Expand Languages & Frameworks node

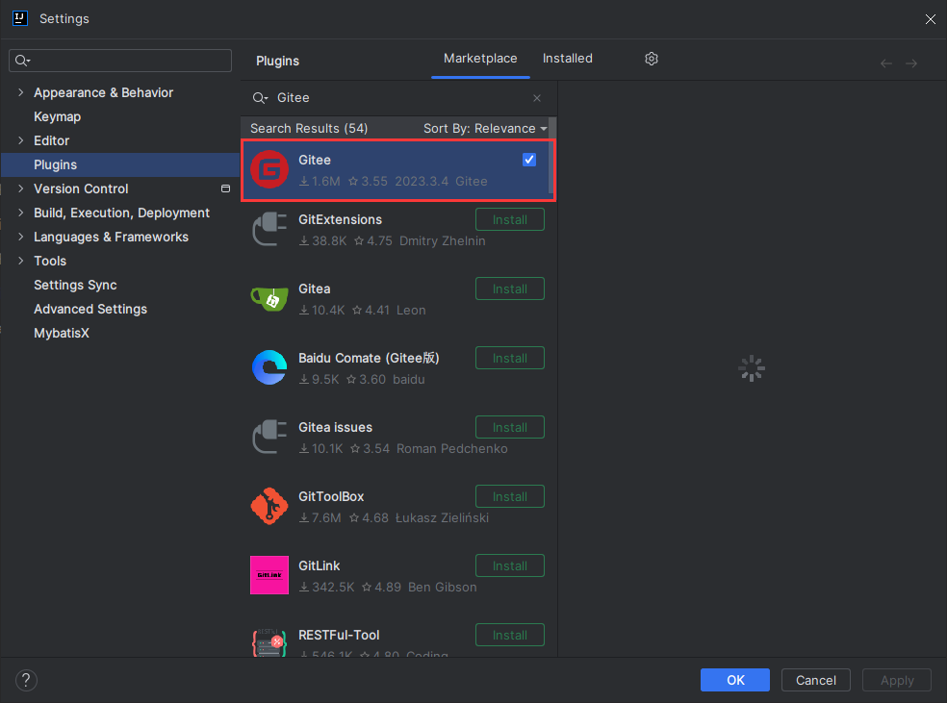tap(21, 237)
